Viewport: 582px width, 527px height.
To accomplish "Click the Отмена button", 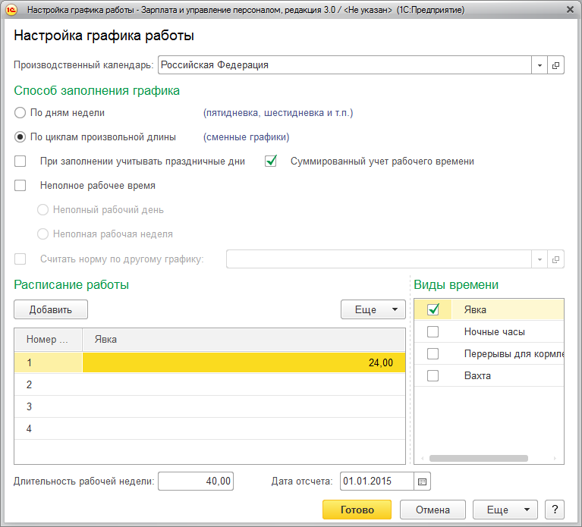I will [433, 510].
